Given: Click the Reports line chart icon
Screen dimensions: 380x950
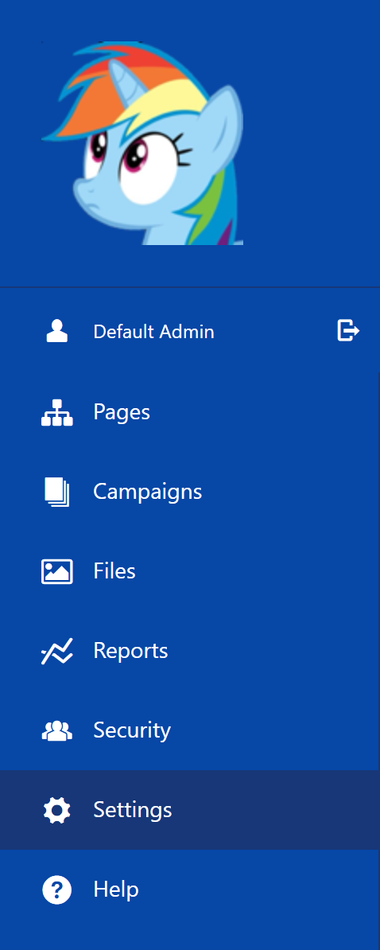Looking at the screenshot, I should click(57, 651).
